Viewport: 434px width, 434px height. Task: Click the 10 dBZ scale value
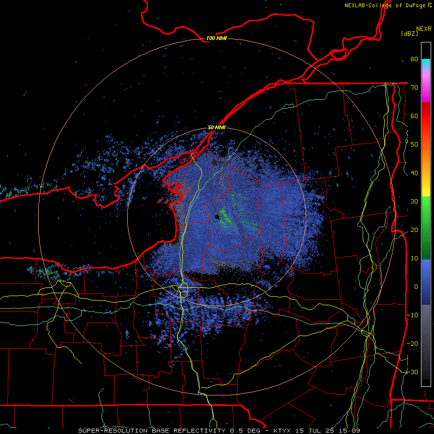pyautogui.click(x=414, y=258)
